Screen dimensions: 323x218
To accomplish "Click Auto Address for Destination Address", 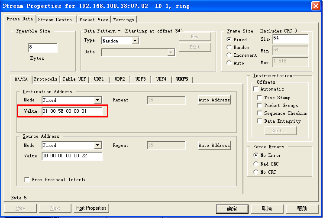I will tap(214, 100).
